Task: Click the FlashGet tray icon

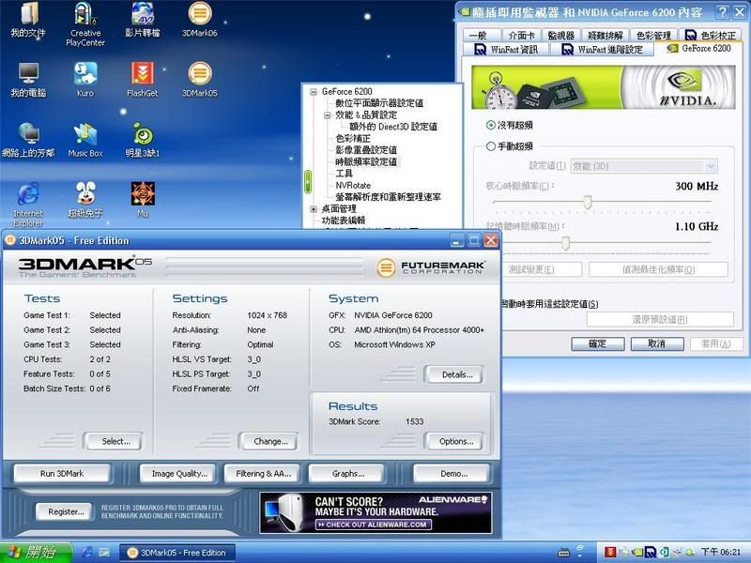Action: pos(610,552)
